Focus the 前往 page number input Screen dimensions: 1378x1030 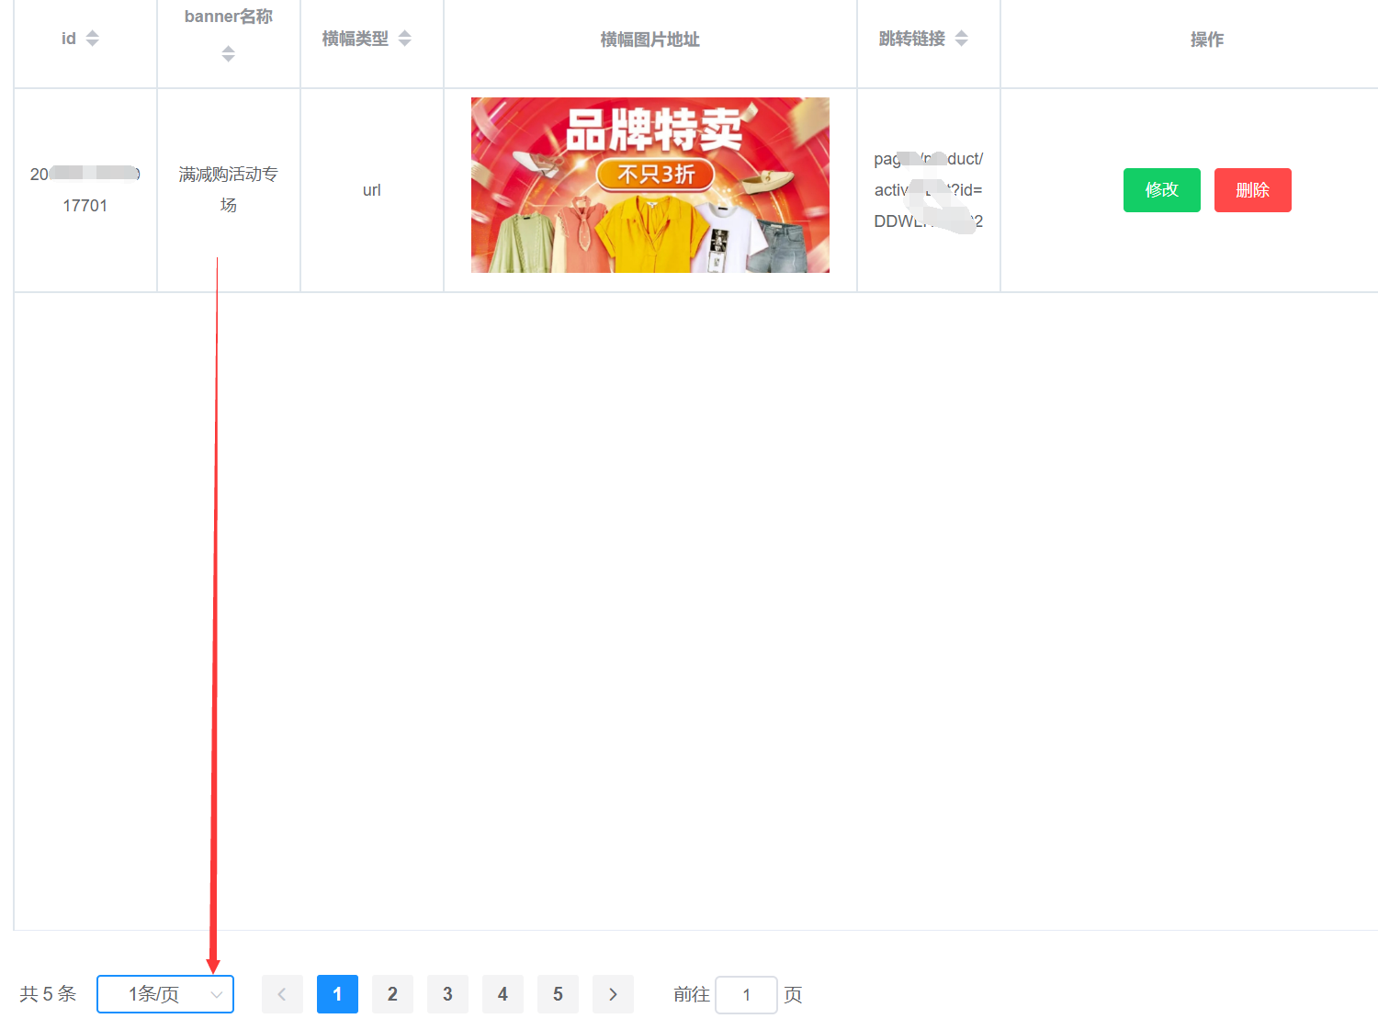coord(746,995)
